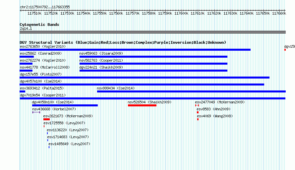Click the blue bar under dgv4057n100

142,85
